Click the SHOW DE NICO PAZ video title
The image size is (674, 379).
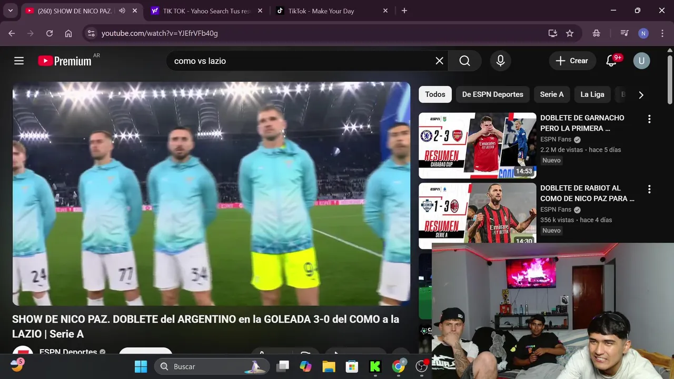[206, 326]
